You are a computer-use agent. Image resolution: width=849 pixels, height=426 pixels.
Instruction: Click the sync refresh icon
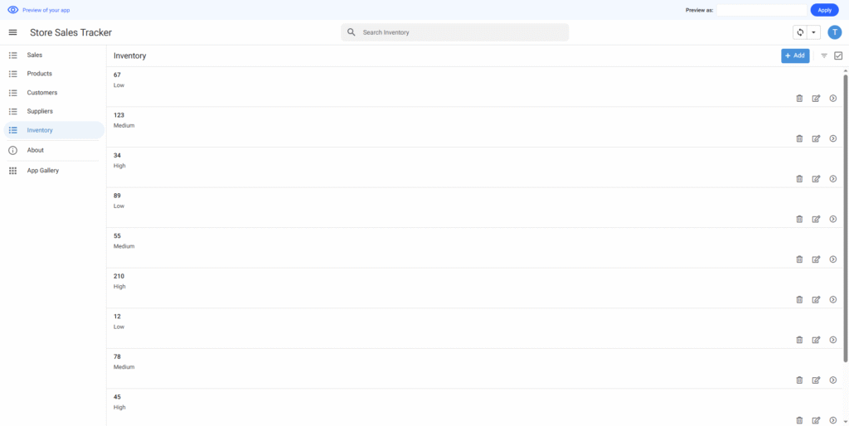click(800, 32)
